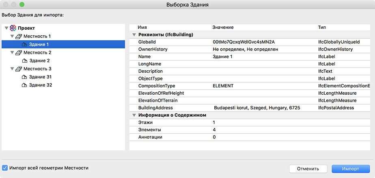The height and width of the screenshot is (178, 375).
Task: Collapse Информация о Содержимом section
Action: pos(134,115)
